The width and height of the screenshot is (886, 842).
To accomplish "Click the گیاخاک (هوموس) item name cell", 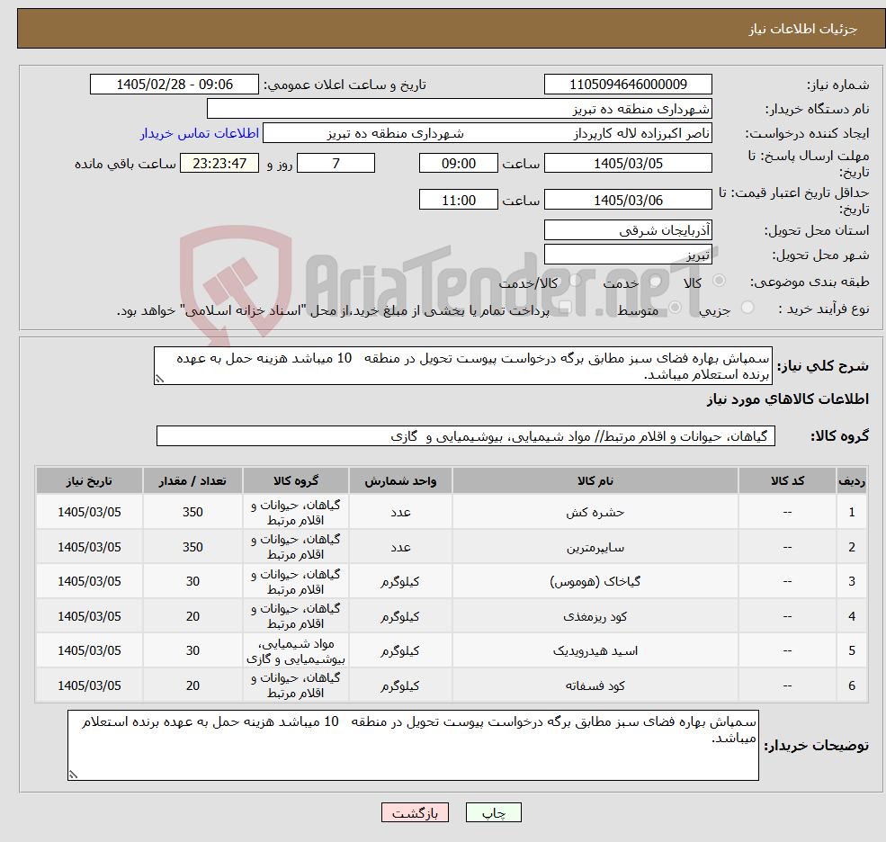I will [x=595, y=581].
